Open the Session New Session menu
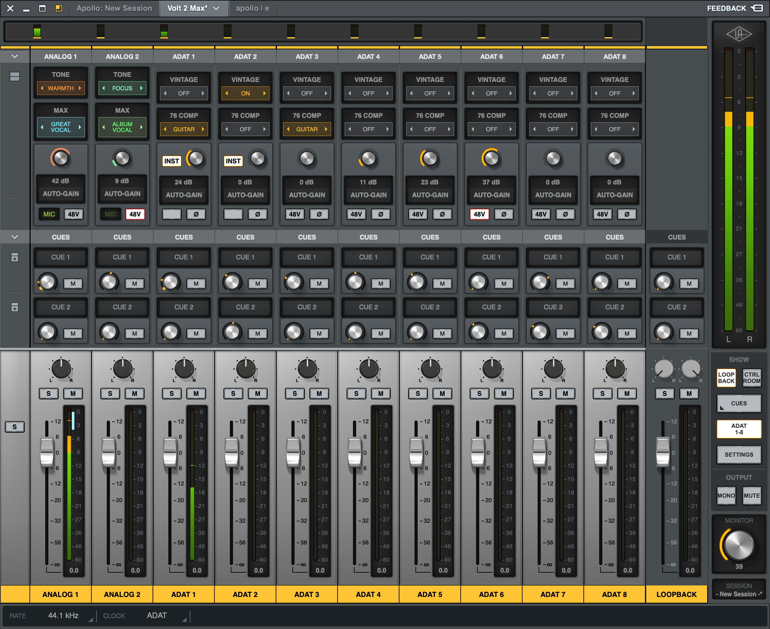 coord(739,590)
